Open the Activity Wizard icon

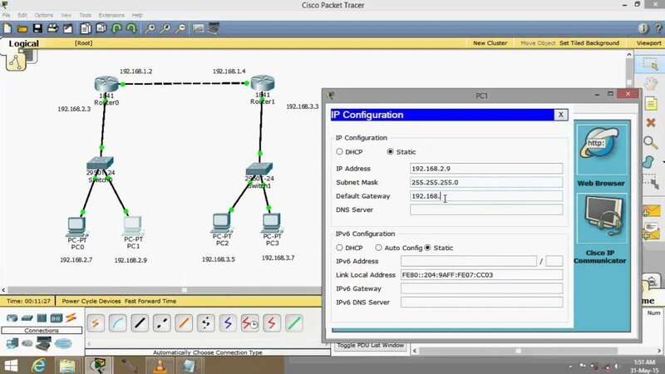pos(68,28)
